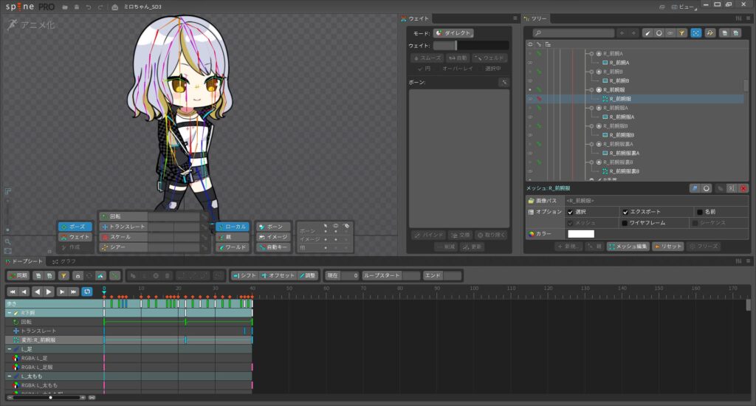Collapse the R下腕 row in dopesheet
Screen dimensions: 756x406
9,312
